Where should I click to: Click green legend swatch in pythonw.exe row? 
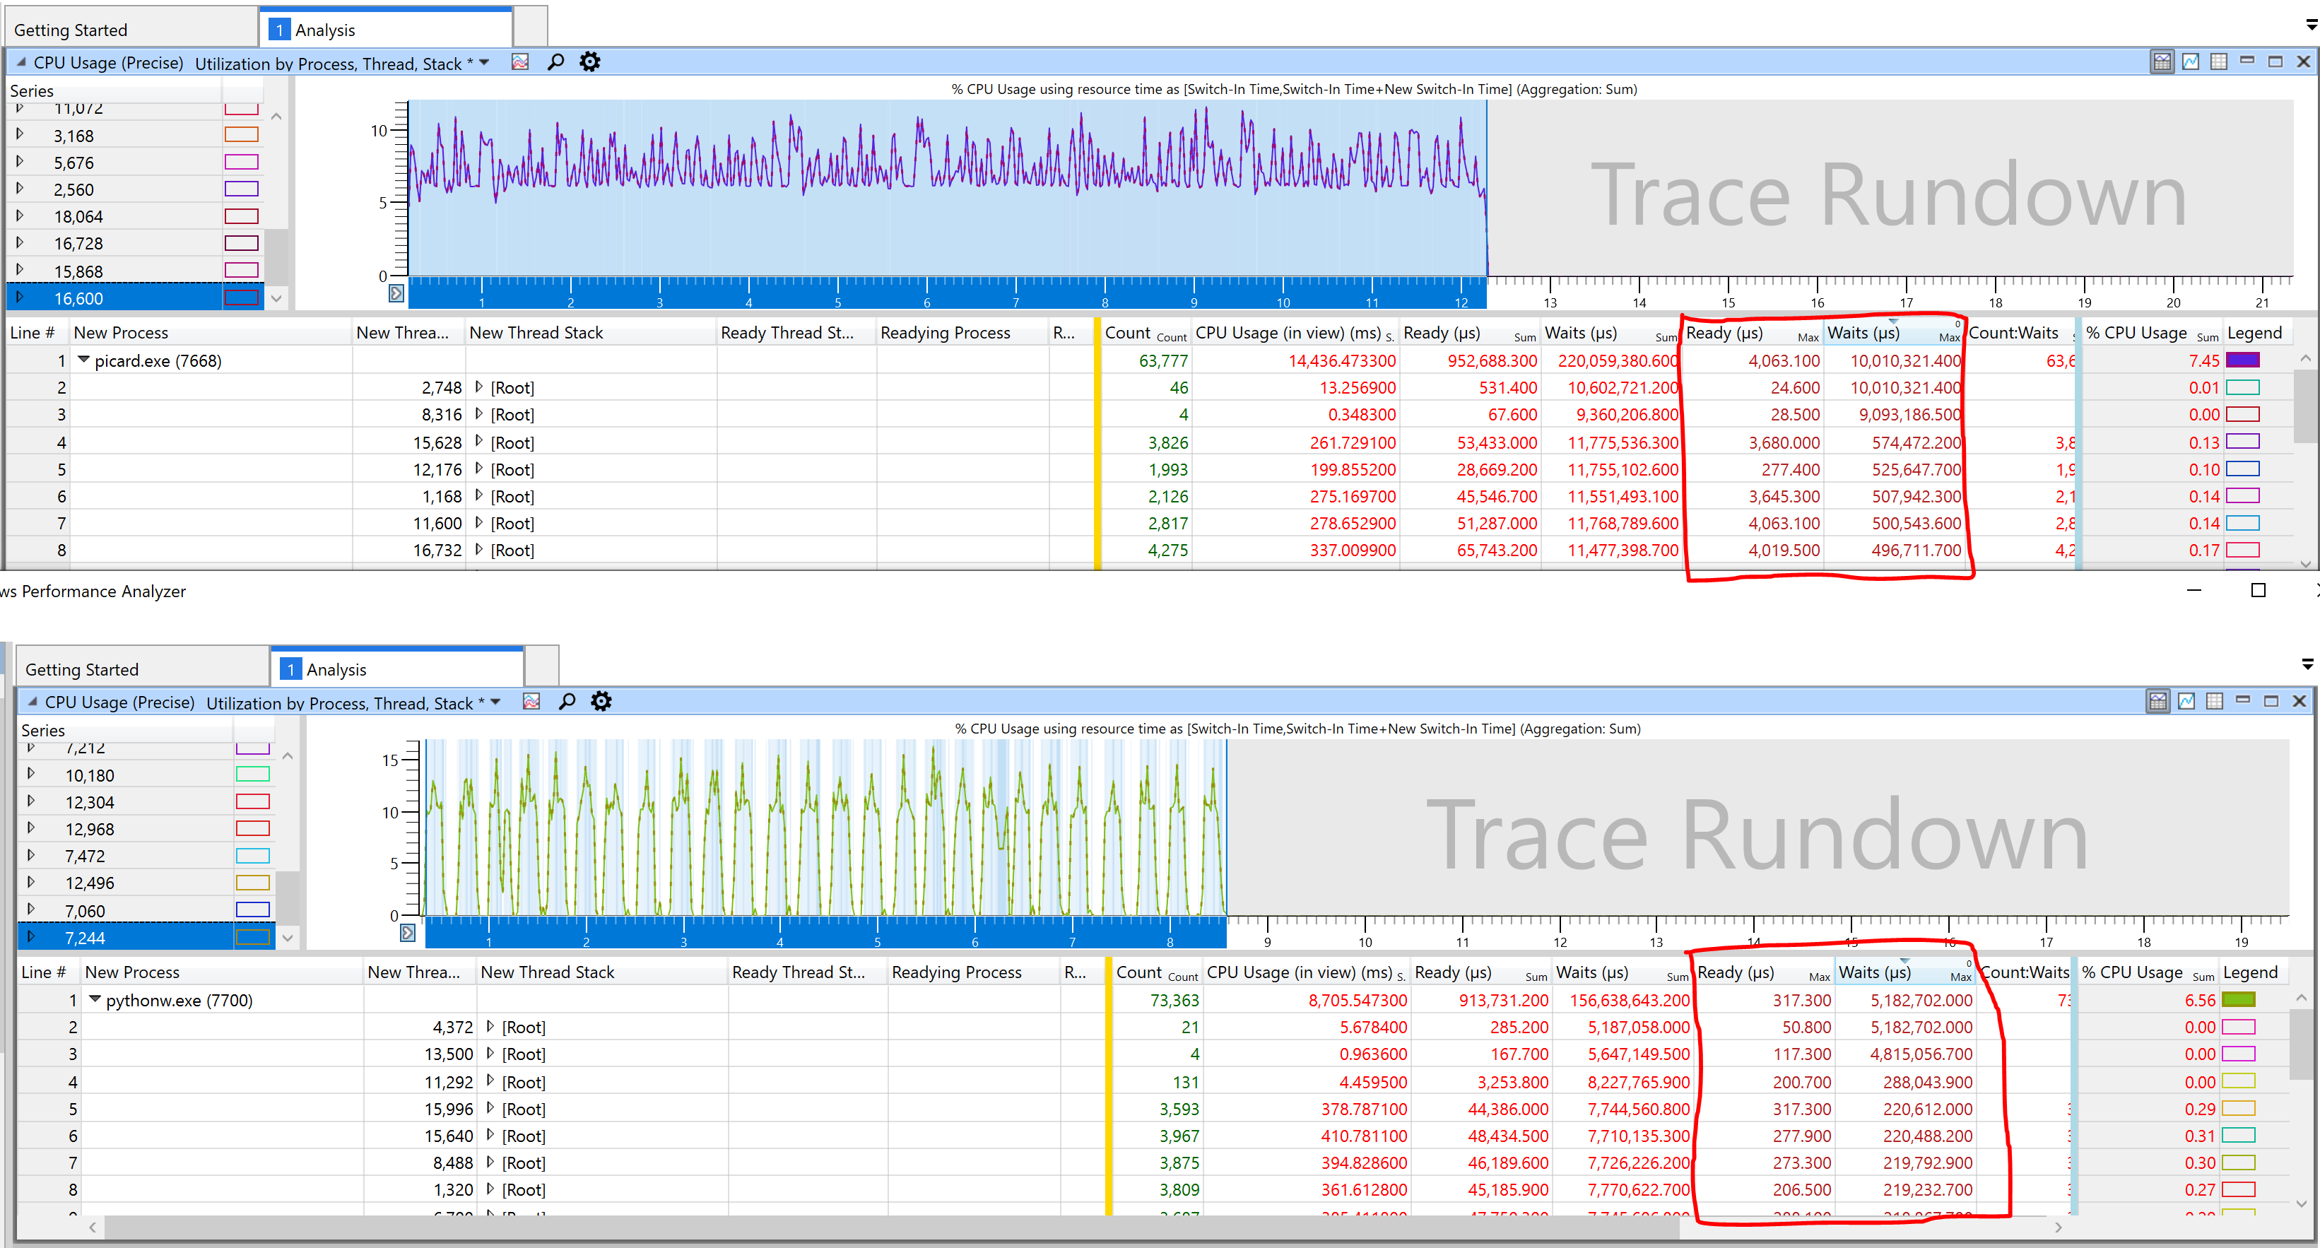coord(2238,999)
